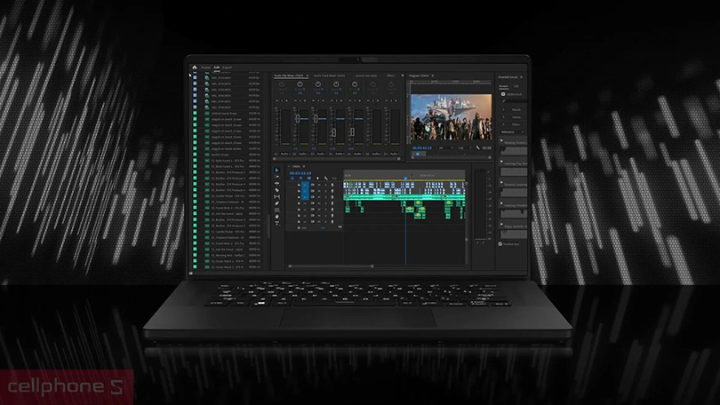Click the Audio 4 volume fader
This screenshot has width=720, height=405.
point(334,132)
